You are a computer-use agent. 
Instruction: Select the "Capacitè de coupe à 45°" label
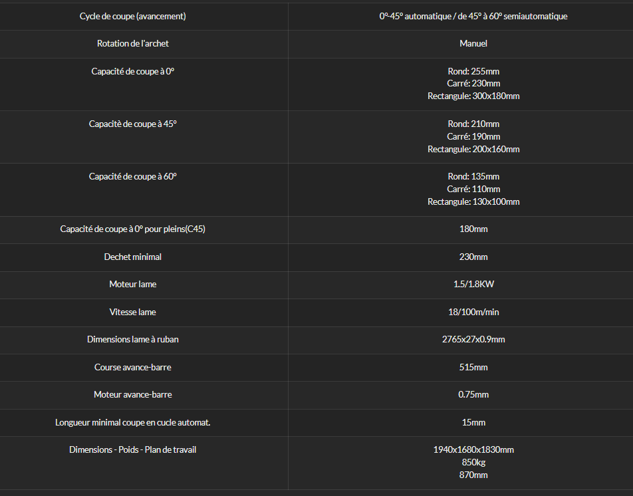tap(132, 124)
